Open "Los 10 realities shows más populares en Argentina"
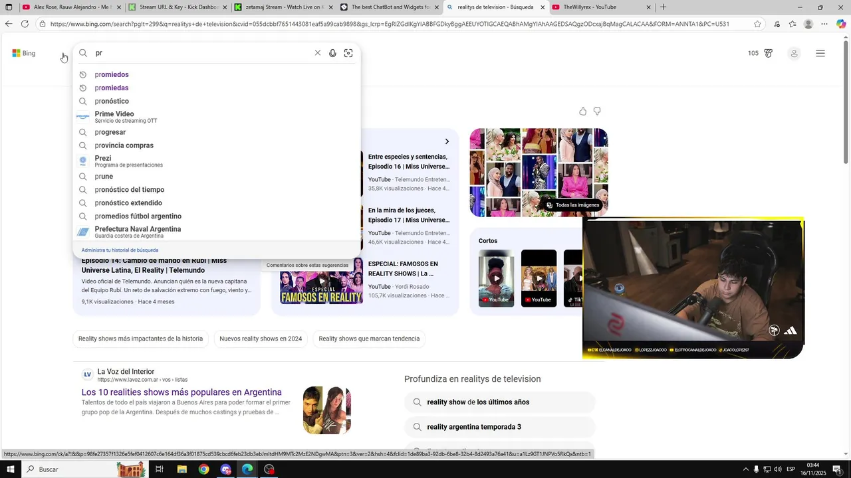Screen dimensions: 851x478 [182, 392]
